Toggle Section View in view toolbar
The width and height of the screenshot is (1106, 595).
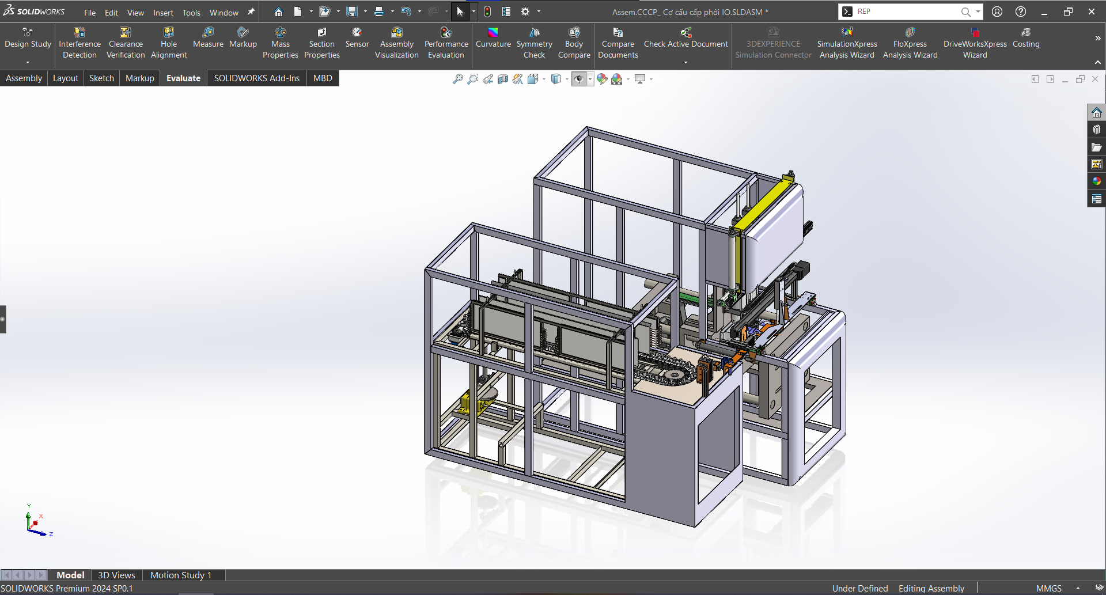coord(503,79)
